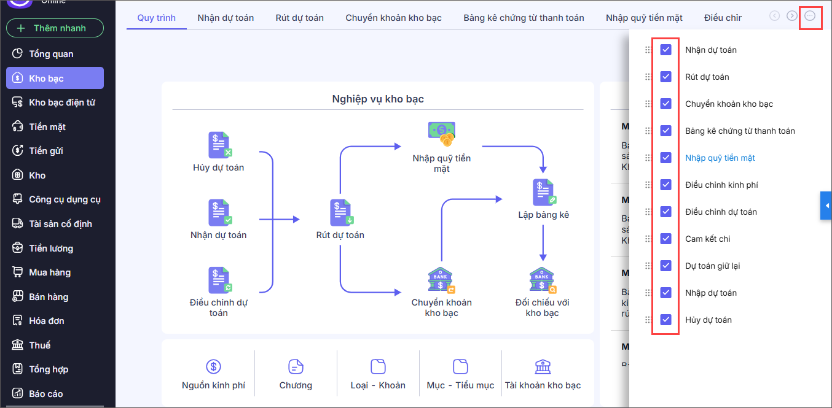This screenshot has width=832, height=408.
Task: Click the Đối chiếu với kho bạc icon
Action: [542, 280]
